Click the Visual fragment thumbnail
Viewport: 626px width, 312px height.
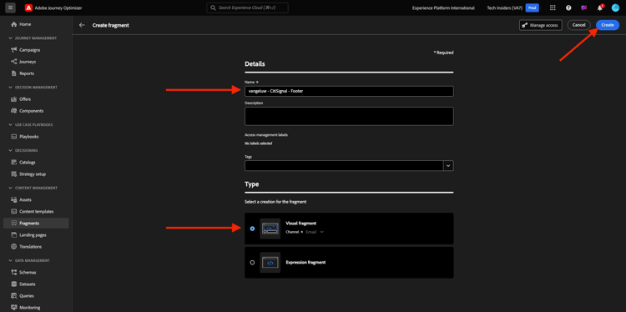click(x=270, y=229)
